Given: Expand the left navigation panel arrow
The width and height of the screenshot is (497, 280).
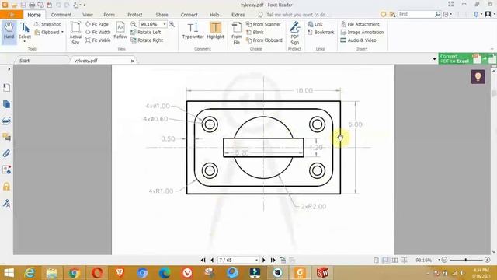Looking at the screenshot, I should click(9, 69).
